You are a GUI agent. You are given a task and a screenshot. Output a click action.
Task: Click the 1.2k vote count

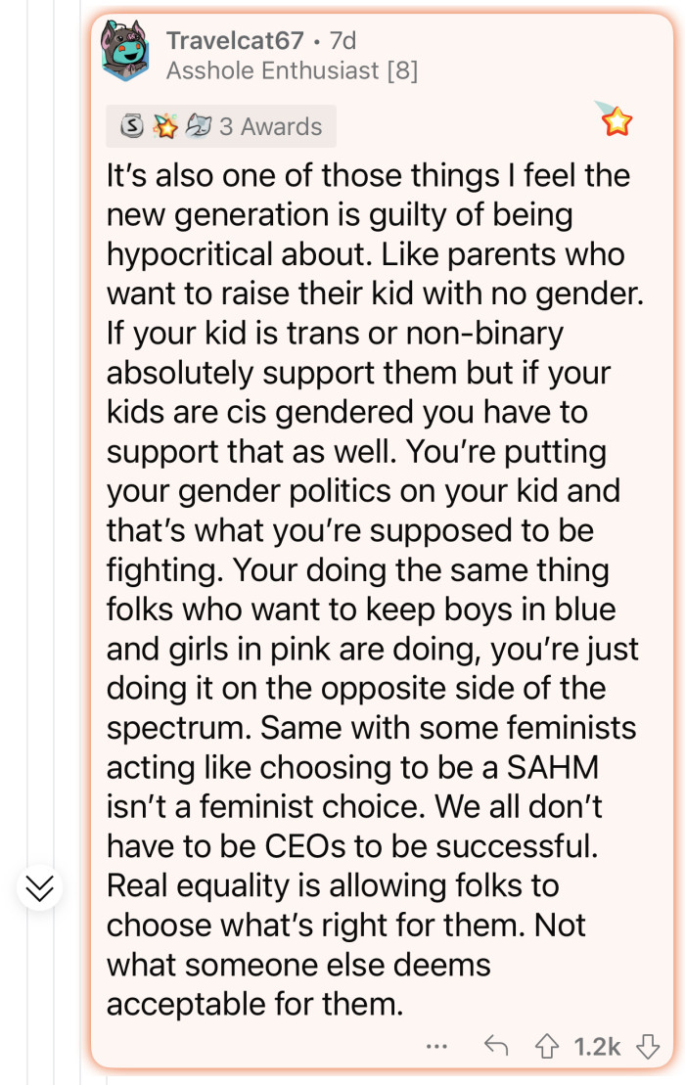click(x=599, y=1045)
